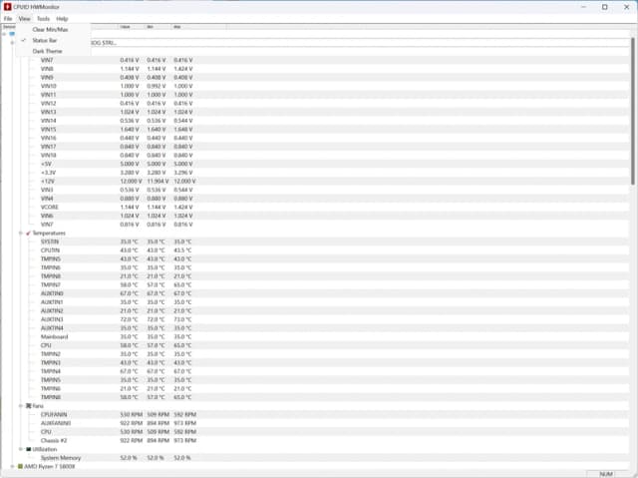638x478 pixels.
Task: Click the AMD Ryzen 7 chip icon
Action: 20,467
